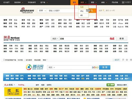Click the green 进入微博 button on Sohu
132x99 pixels.
[x=111, y=85]
